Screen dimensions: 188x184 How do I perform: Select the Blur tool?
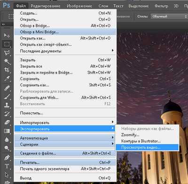tap(7, 139)
